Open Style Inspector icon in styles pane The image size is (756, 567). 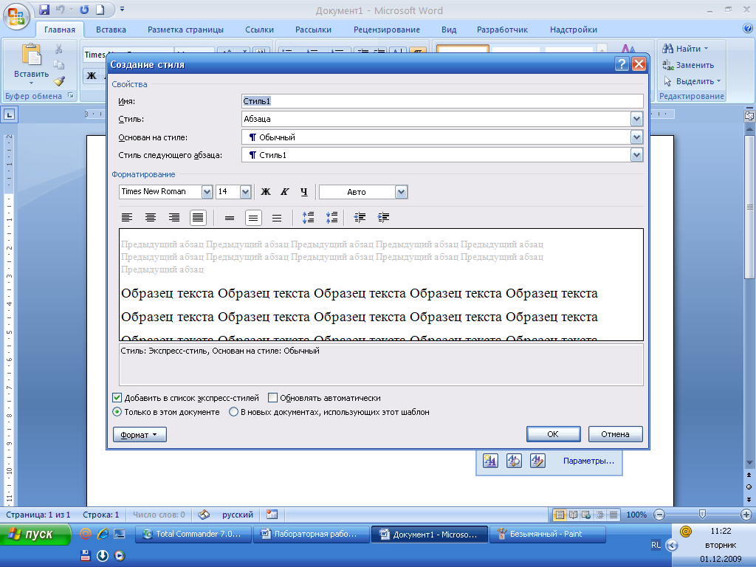[x=514, y=461]
